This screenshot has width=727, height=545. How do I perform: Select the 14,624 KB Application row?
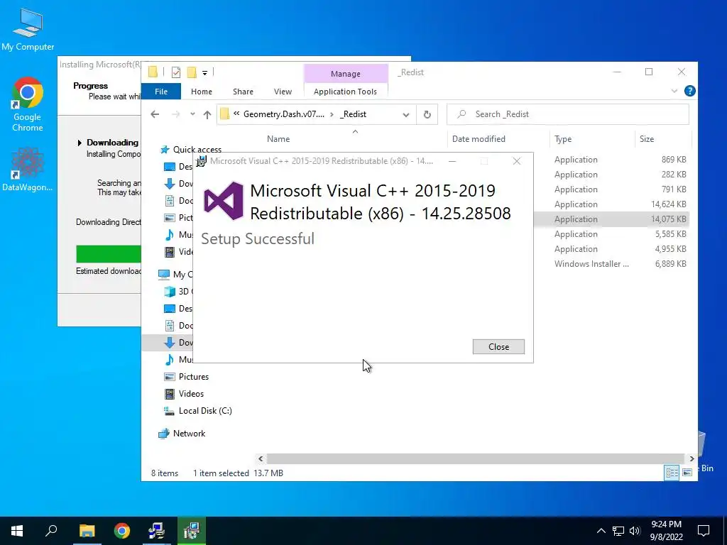pos(611,204)
